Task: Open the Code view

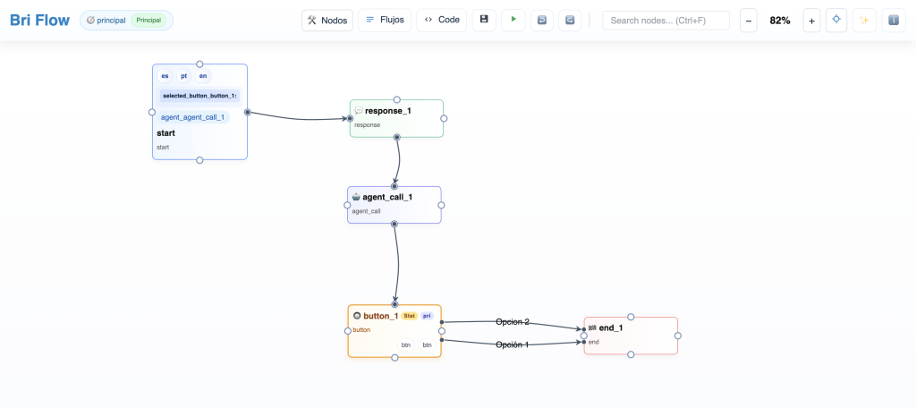Action: click(441, 20)
